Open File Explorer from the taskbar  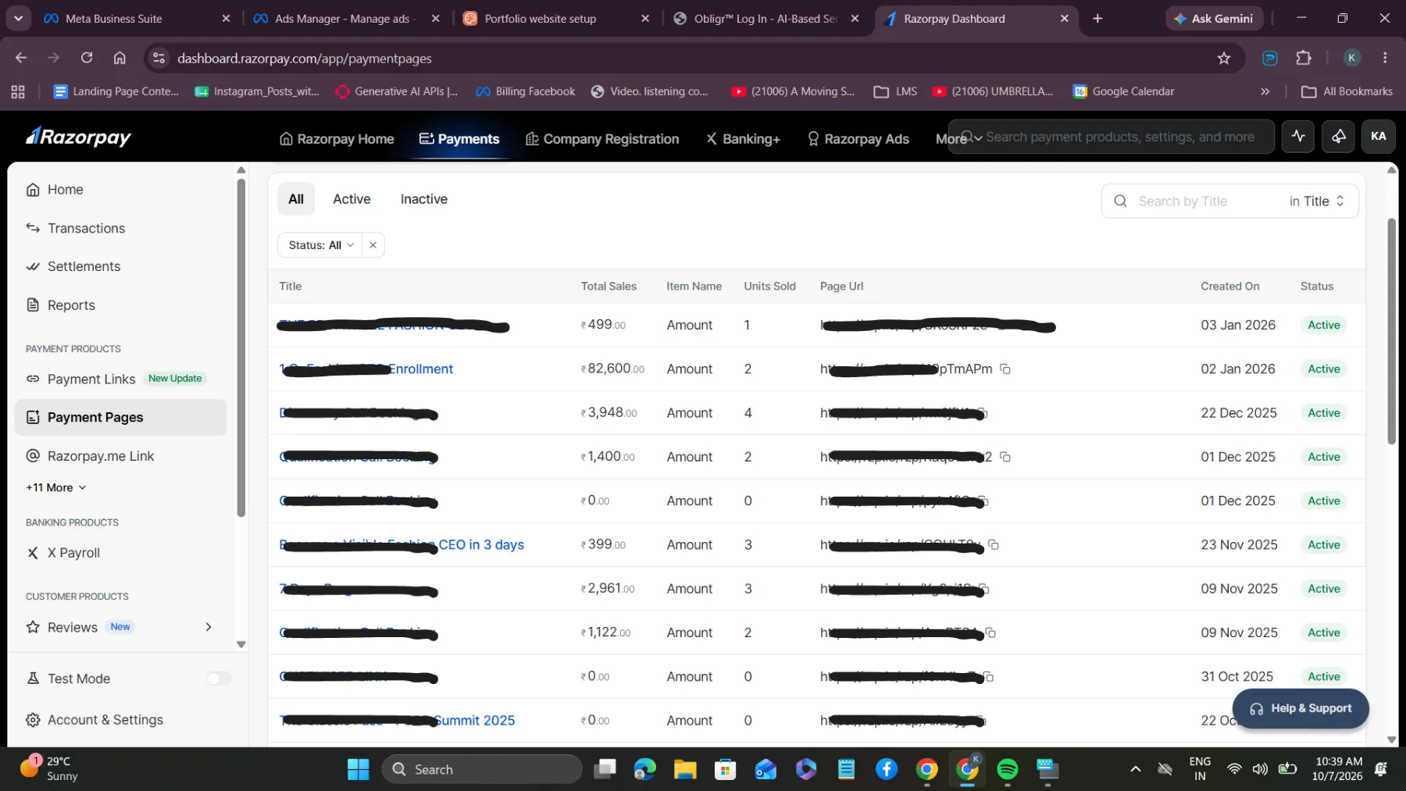[685, 769]
